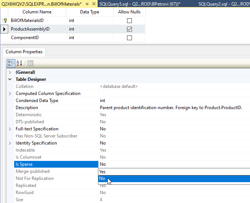Expand Identity Specification property

coord(10,143)
